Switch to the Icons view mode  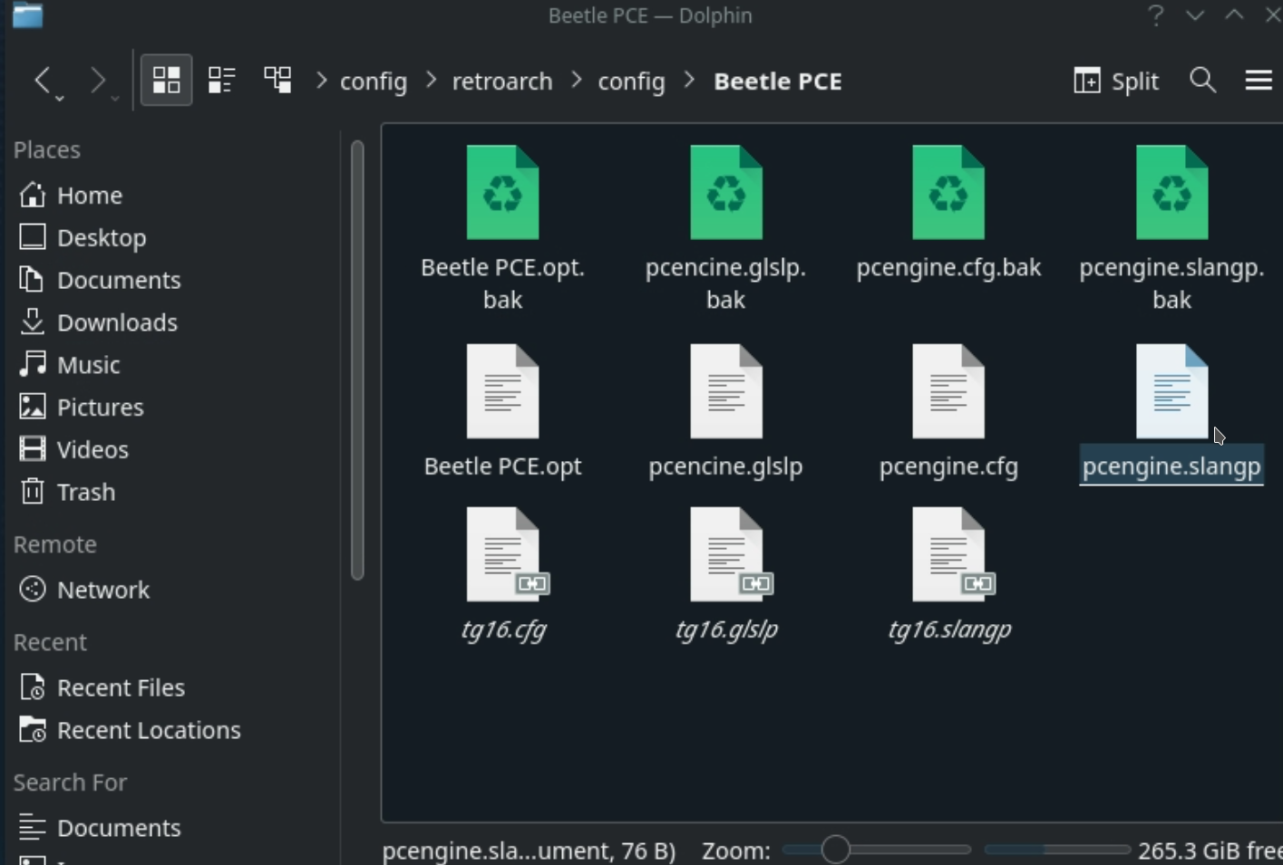166,80
